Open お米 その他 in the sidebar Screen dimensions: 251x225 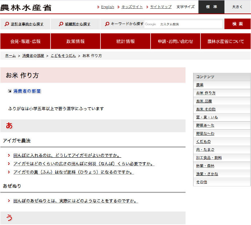(206, 109)
